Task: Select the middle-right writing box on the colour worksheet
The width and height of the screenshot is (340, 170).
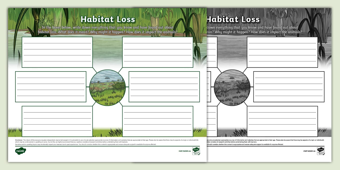Action: click(x=164, y=87)
